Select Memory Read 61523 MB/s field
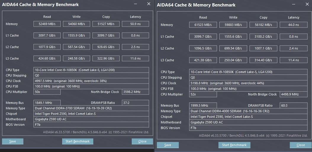This screenshot has height=152, width=312. click(x=203, y=25)
